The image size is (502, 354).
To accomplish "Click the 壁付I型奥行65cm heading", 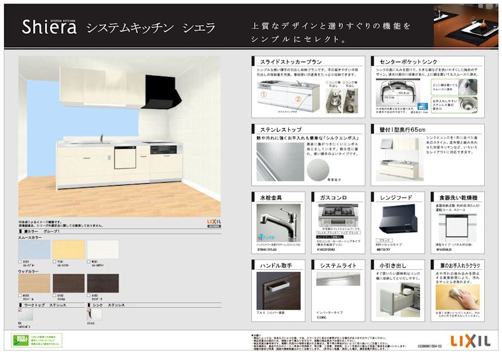I will pyautogui.click(x=402, y=130).
